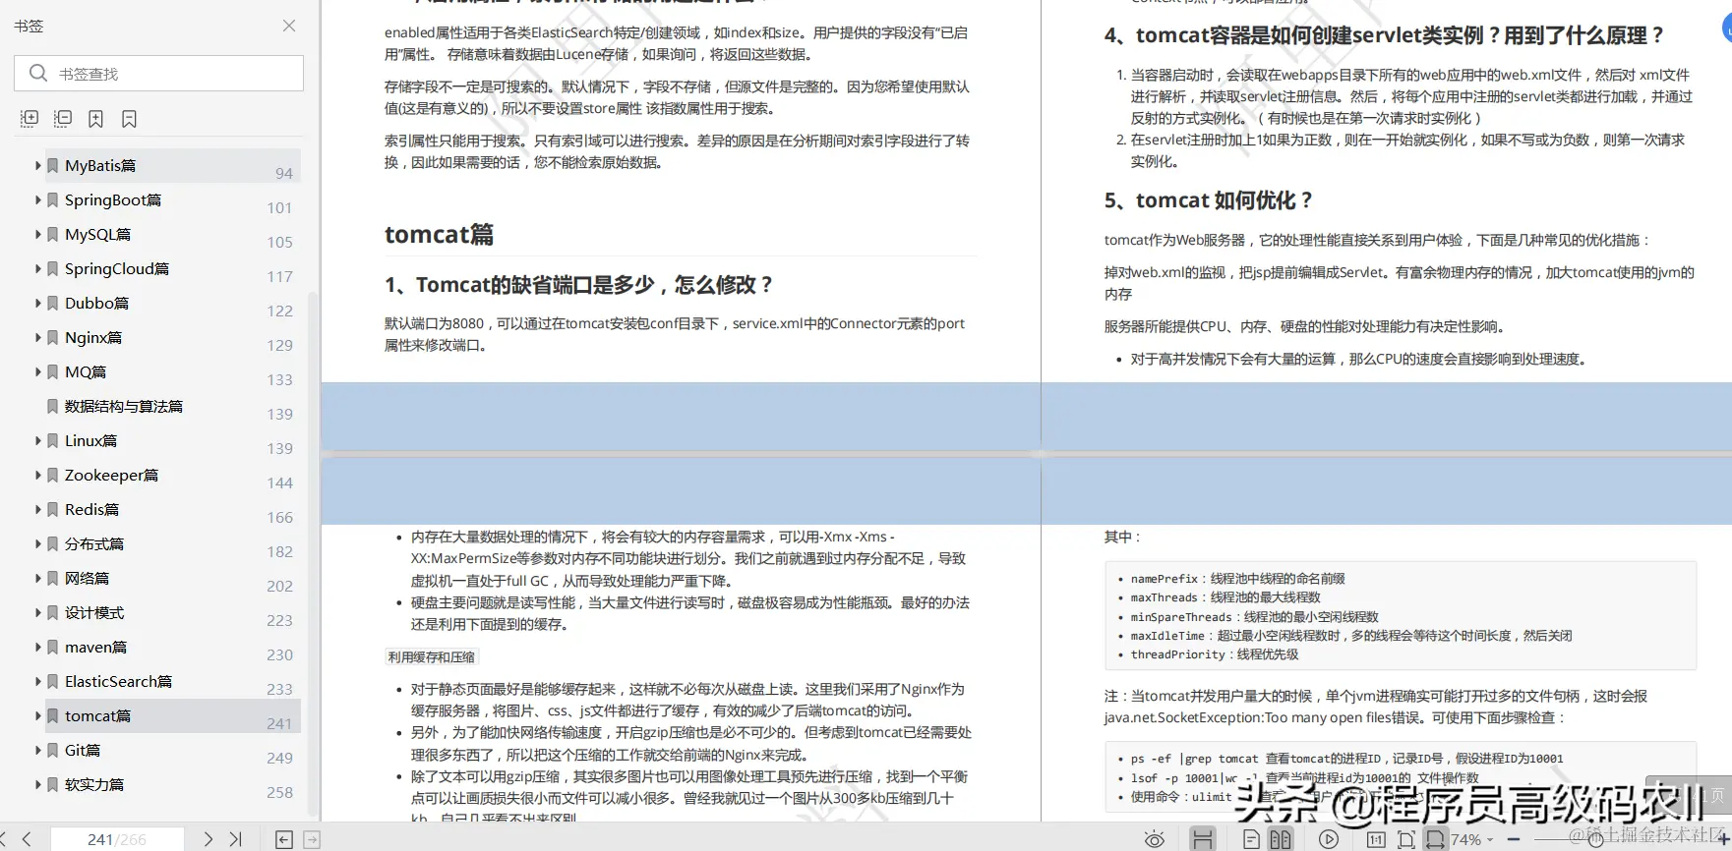Click bookmark flag icon beside MyBatis篇
Viewport: 1732px width, 851px height.
coord(53,165)
